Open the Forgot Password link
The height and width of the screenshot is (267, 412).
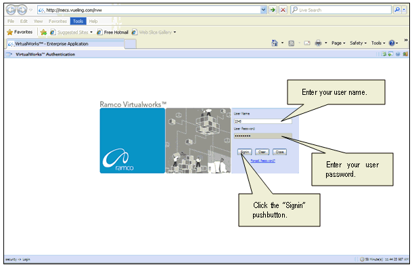click(x=262, y=161)
